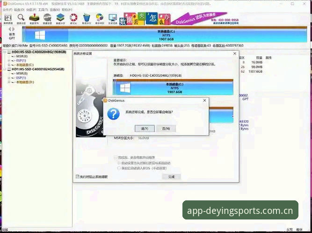Click the Format (格式化) lifebuoy icon
The image size is (312, 233).
(x=73, y=18)
